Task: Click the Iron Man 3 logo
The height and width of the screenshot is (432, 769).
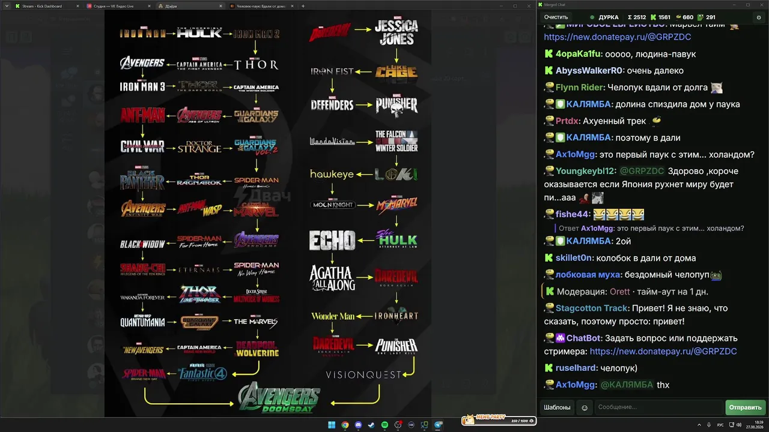Action: tap(142, 86)
